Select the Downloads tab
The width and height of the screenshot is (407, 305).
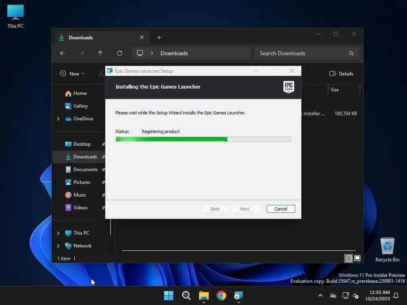[102, 38]
